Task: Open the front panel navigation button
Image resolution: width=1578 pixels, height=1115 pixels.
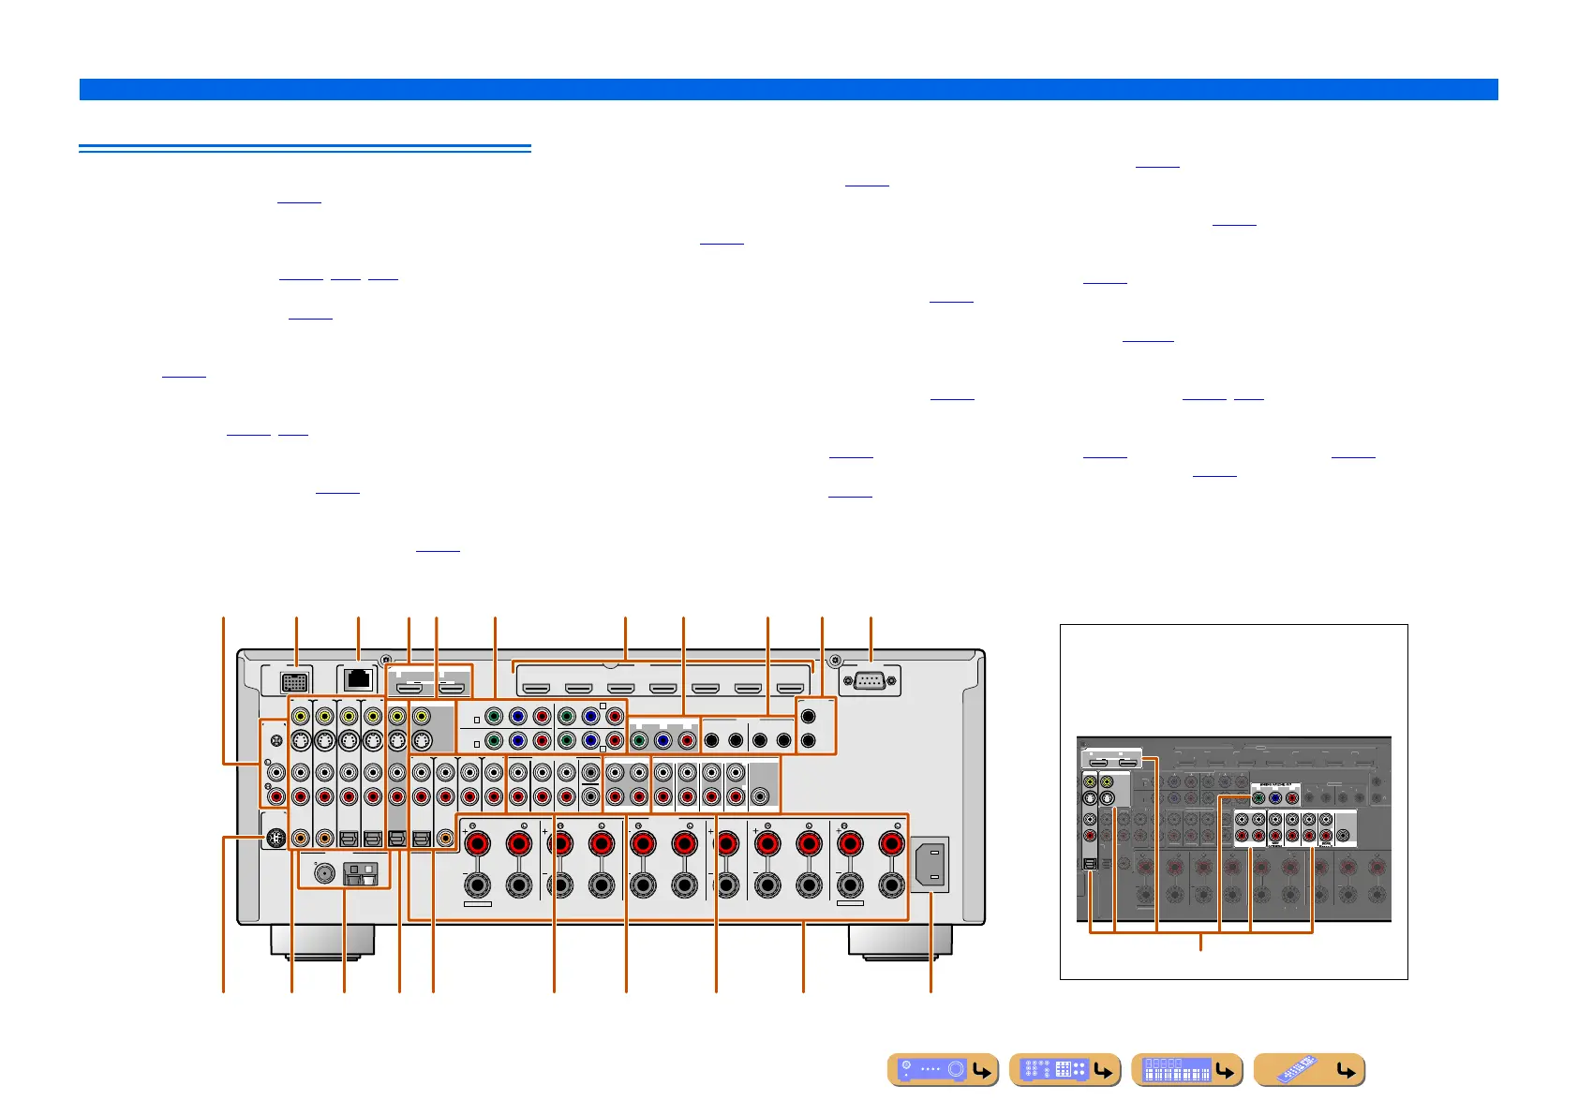Action: (x=943, y=1070)
